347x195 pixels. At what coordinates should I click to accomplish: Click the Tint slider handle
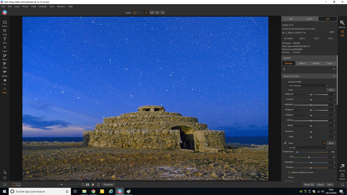(x=309, y=157)
